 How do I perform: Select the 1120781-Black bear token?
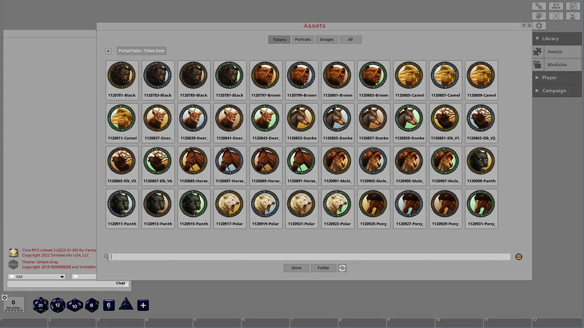click(x=122, y=80)
